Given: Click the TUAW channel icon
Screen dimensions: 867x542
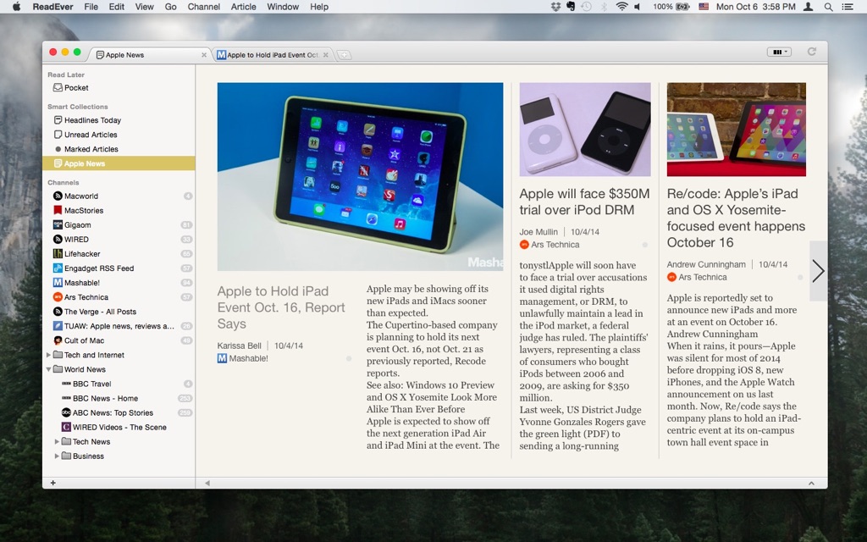Looking at the screenshot, I should coord(58,326).
